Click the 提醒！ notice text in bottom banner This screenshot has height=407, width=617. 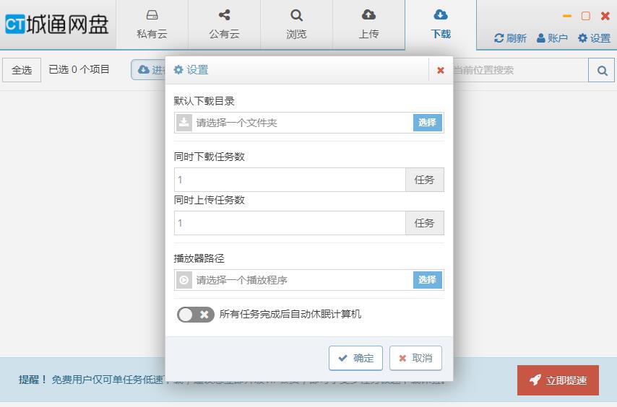33,380
